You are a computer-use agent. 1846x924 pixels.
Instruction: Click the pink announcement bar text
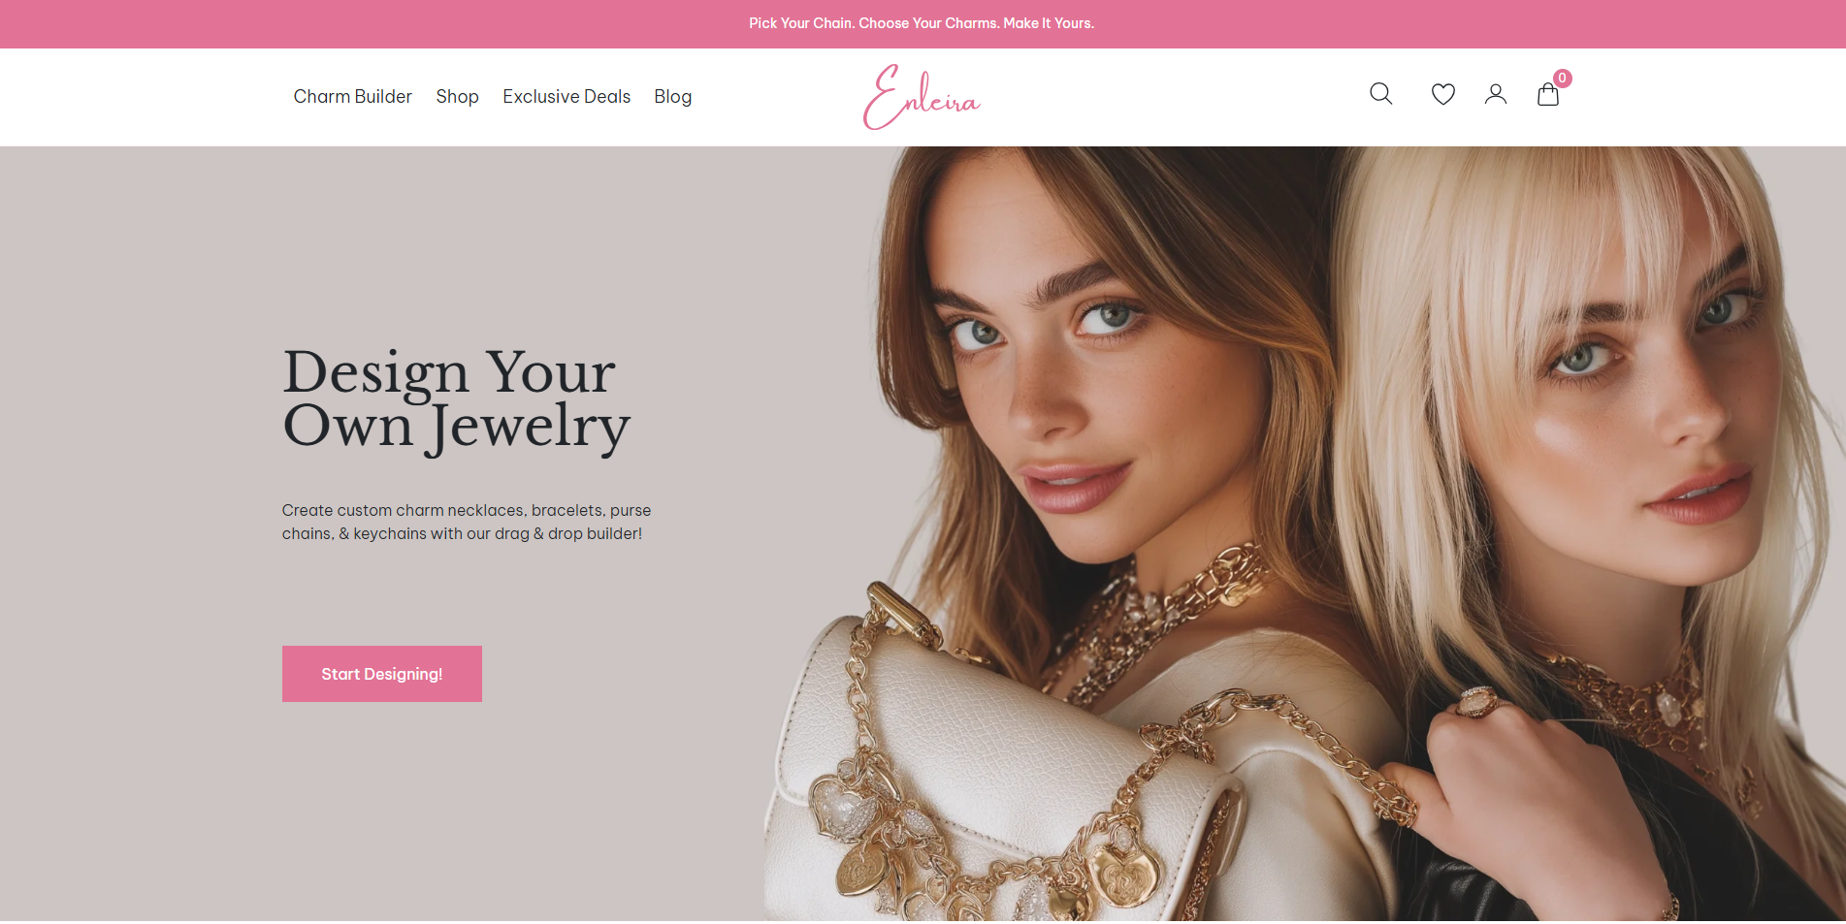(922, 23)
